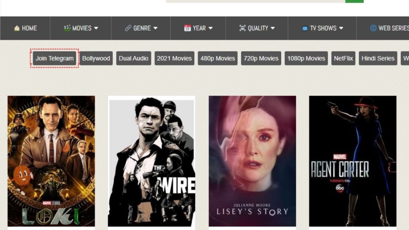Open the YEAR menu label
Viewport: 409px width, 230px height.
[199, 28]
